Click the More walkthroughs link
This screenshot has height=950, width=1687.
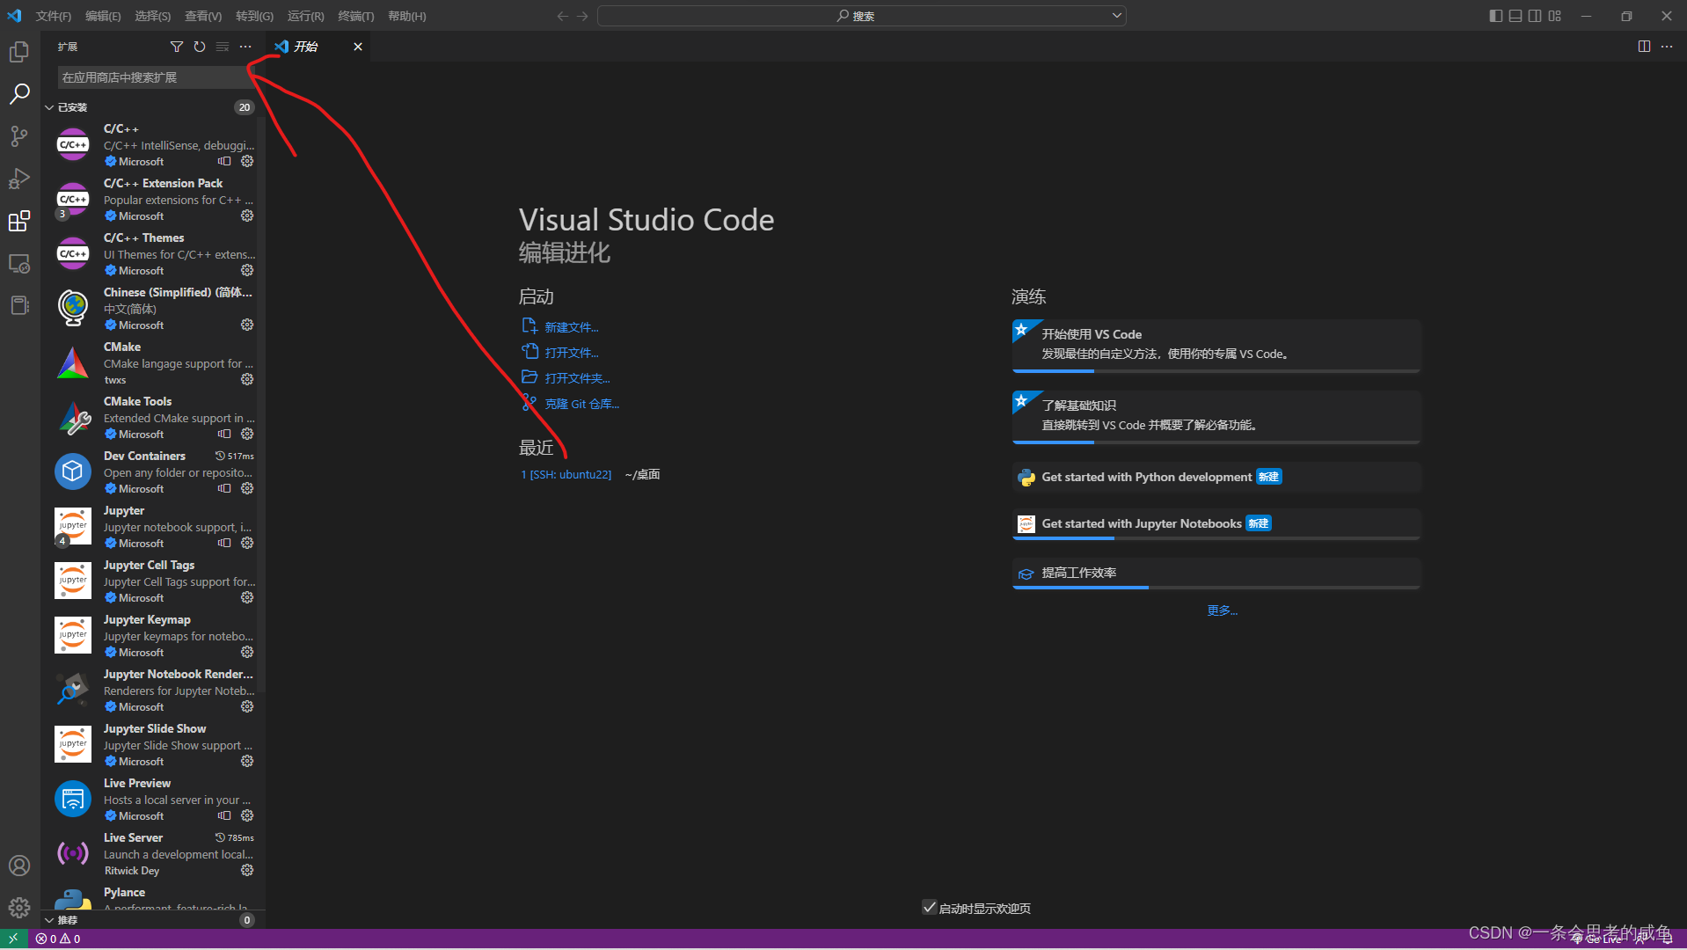(x=1222, y=610)
